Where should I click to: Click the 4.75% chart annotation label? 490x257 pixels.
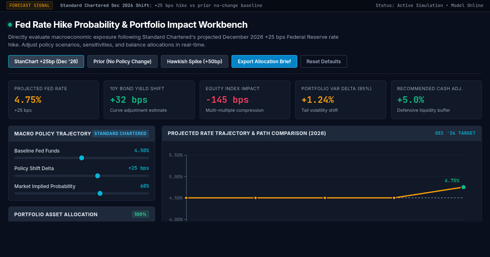tap(452, 181)
